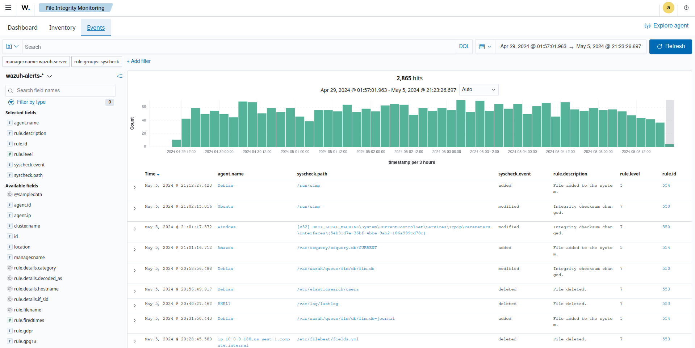Click the user avatar in the top right
The width and height of the screenshot is (695, 348).
tap(668, 8)
